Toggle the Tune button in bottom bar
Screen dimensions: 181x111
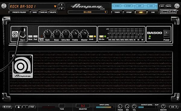click(x=62, y=106)
